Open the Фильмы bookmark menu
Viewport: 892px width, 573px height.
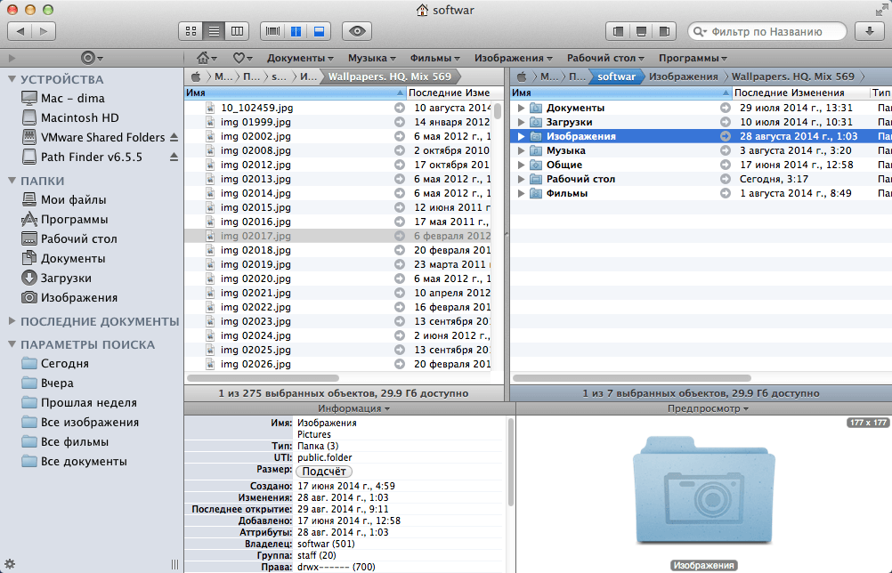434,58
